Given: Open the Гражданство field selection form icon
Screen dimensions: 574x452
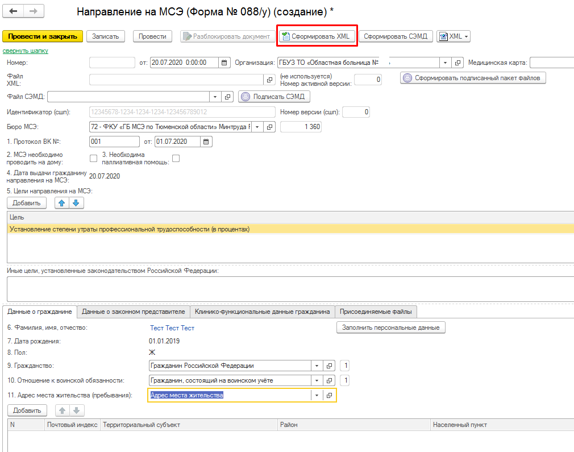Looking at the screenshot, I should coord(329,366).
